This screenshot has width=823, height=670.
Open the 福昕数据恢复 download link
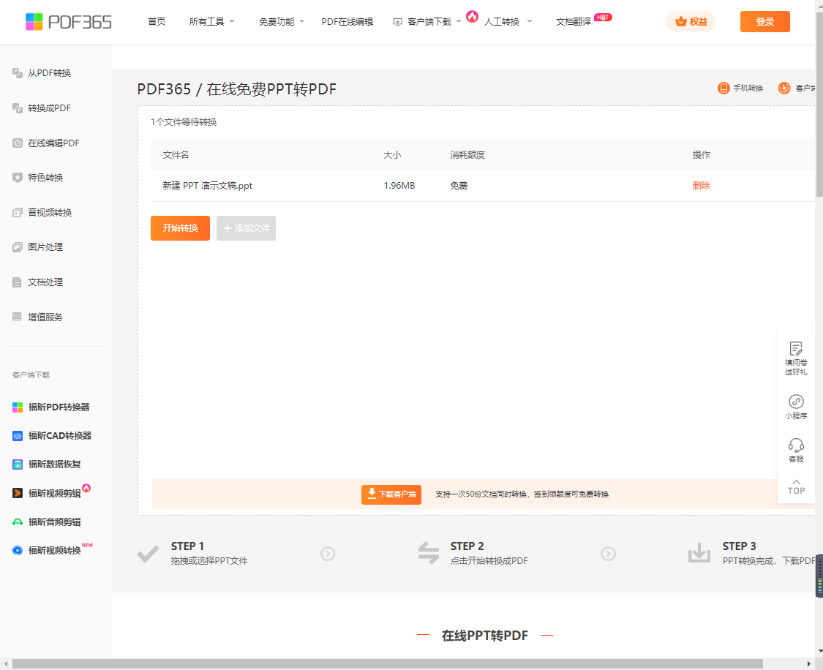55,464
